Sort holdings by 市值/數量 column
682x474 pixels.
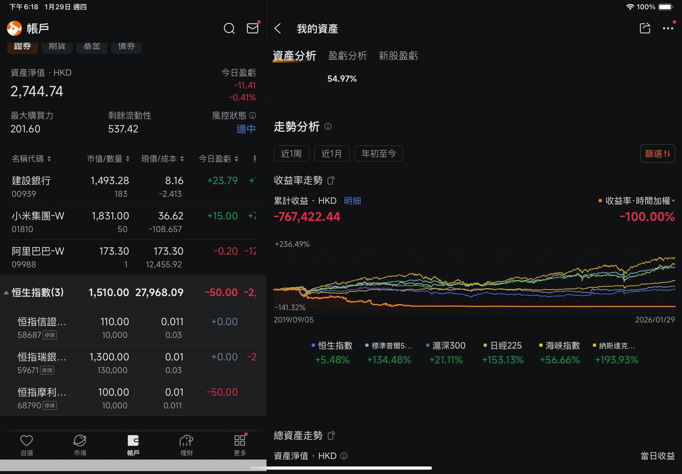point(108,159)
